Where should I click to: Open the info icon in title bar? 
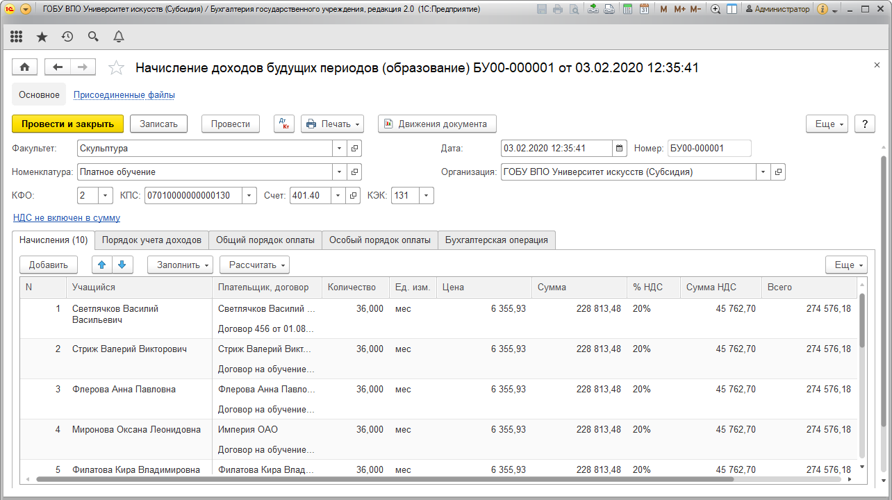point(823,9)
